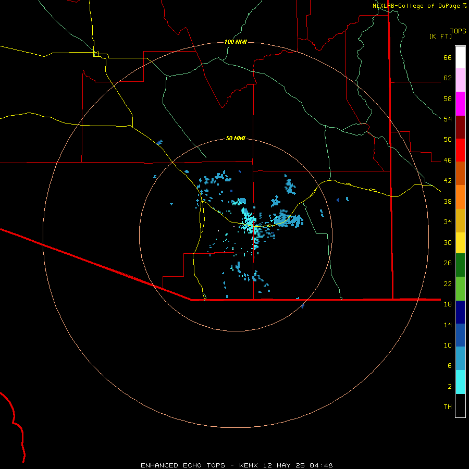The height and width of the screenshot is (469, 469).
Task: Select the dark green legend segment
Action: click(460, 265)
